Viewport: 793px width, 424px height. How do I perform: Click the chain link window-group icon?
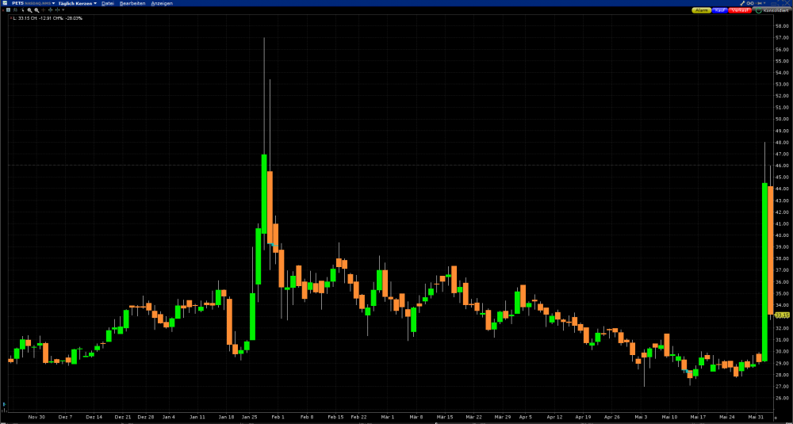[750, 3]
